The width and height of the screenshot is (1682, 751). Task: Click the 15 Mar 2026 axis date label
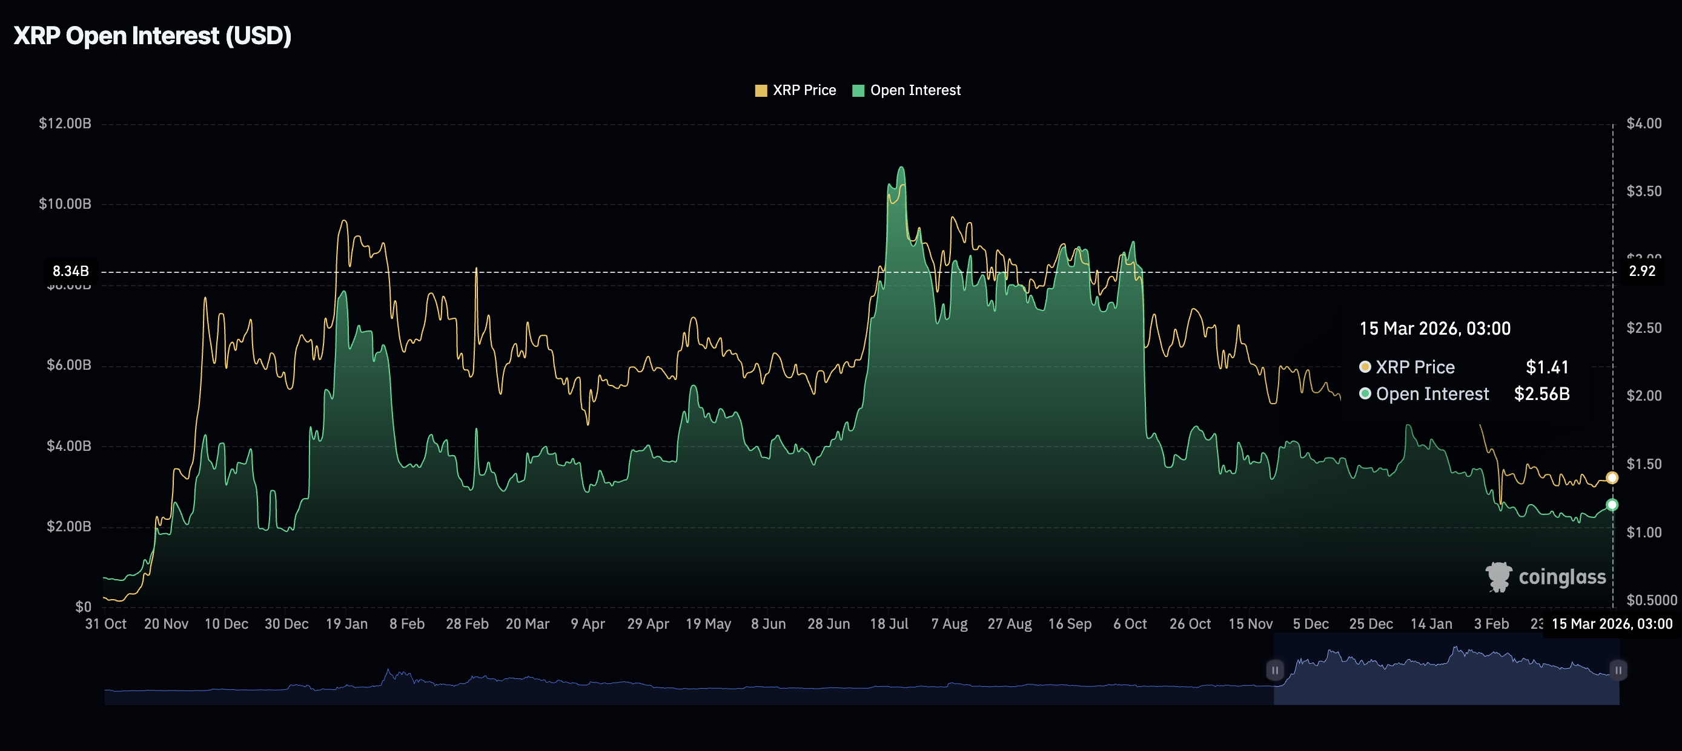point(1612,624)
